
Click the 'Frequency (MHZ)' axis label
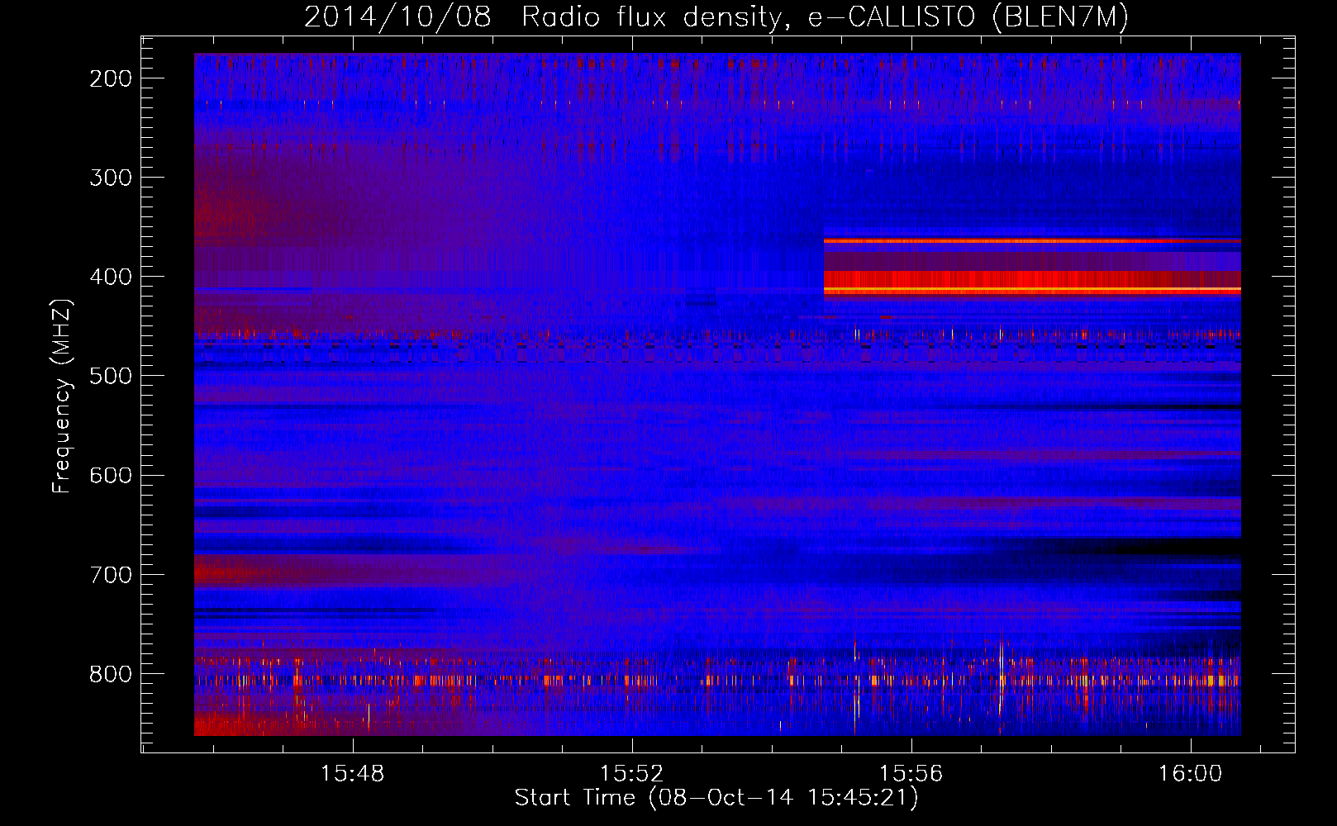(x=62, y=396)
